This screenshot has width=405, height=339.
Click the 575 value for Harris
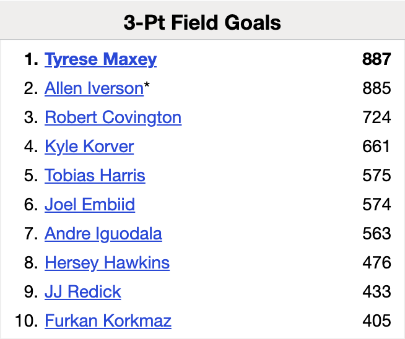[x=377, y=176]
